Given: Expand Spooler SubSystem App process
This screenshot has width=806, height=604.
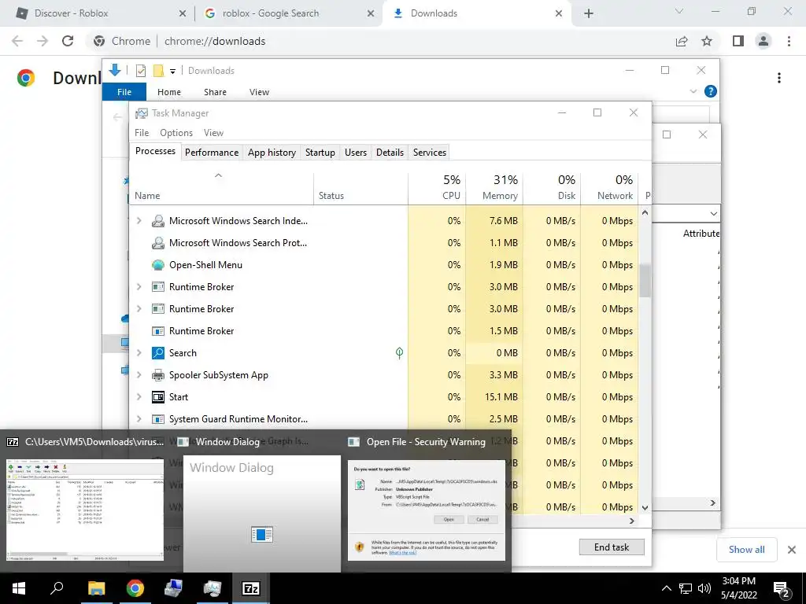Looking at the screenshot, I should [x=139, y=375].
